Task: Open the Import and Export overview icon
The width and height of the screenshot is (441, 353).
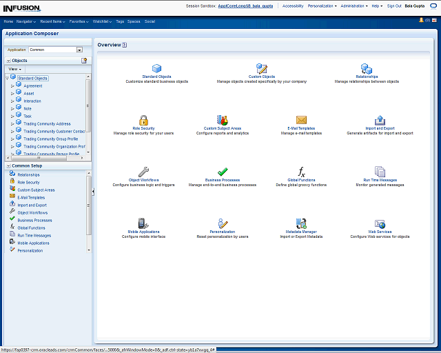Action: [380, 120]
